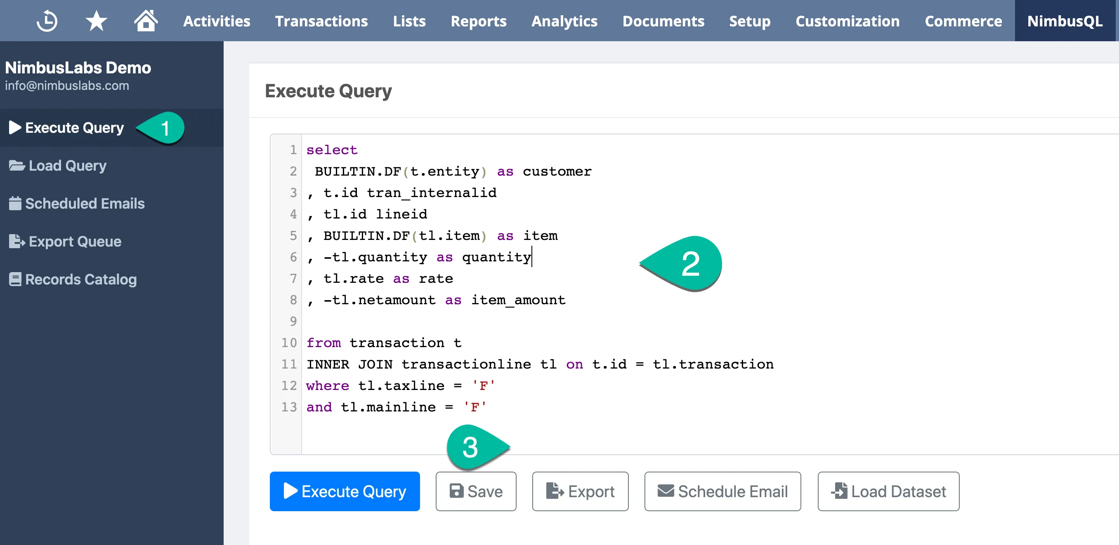Click the file import icon on Load Dataset
Screen dimensions: 1119x545
click(x=839, y=491)
